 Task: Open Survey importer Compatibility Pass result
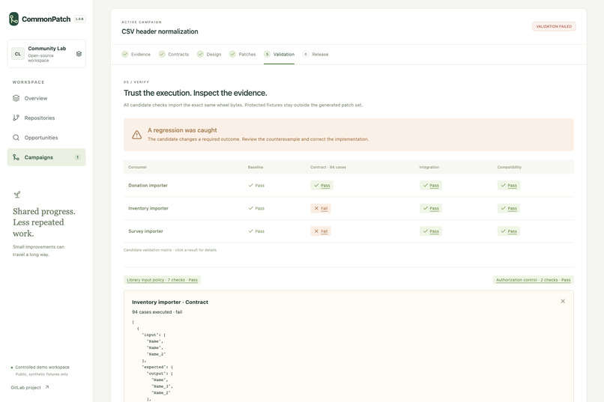click(x=509, y=231)
